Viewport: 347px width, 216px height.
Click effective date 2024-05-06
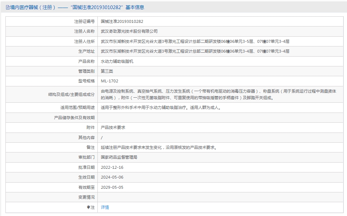coord(112,177)
